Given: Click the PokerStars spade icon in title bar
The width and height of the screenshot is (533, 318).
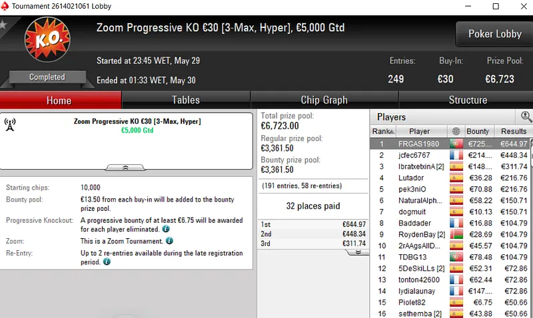Looking at the screenshot, I should click(x=5, y=6).
